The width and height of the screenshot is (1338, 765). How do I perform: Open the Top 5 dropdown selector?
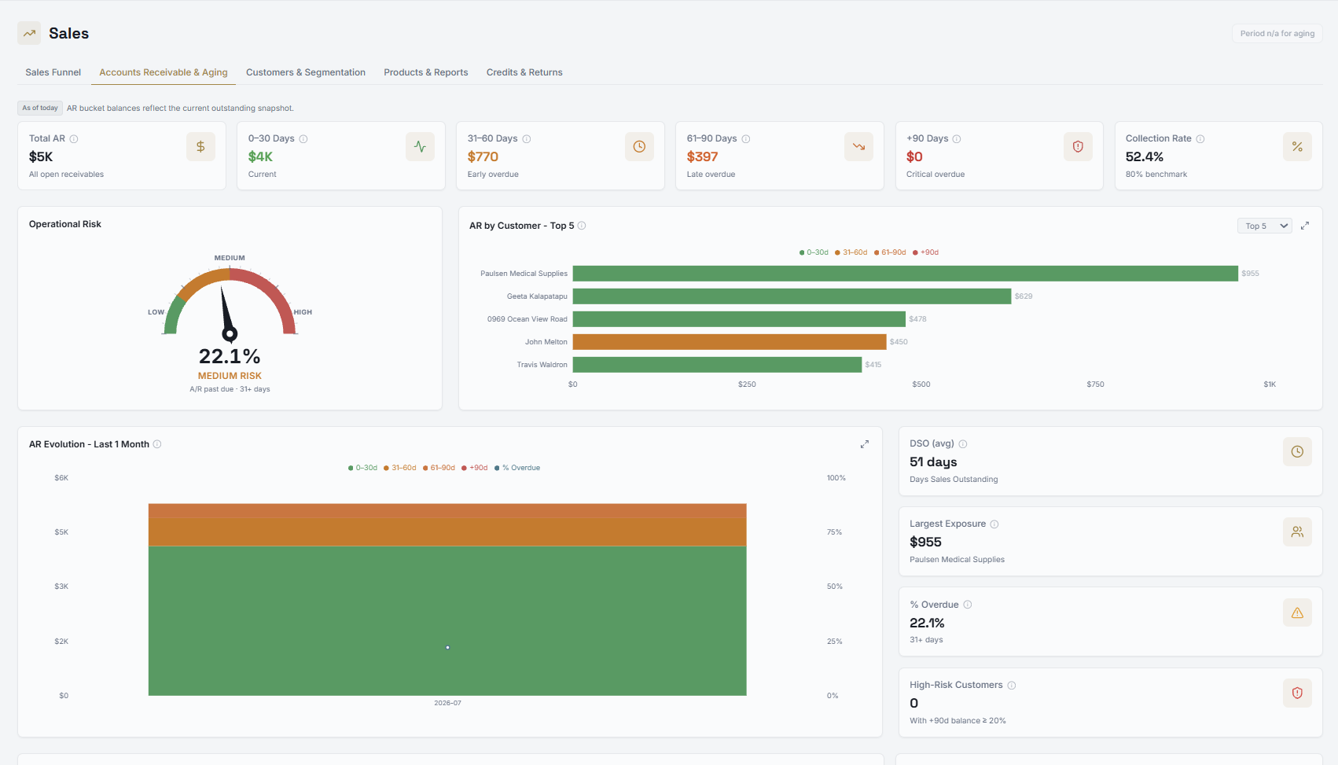click(x=1265, y=226)
